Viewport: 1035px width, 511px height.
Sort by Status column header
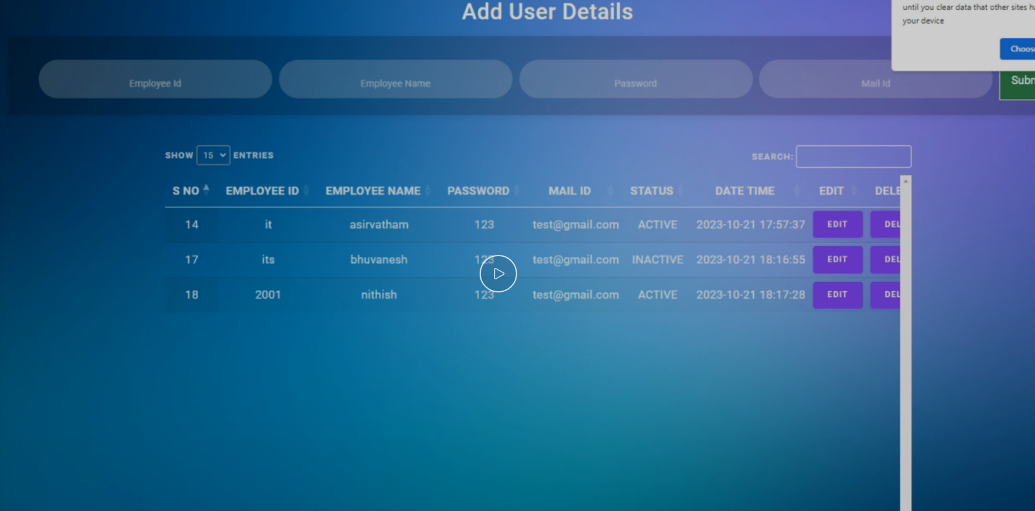651,191
